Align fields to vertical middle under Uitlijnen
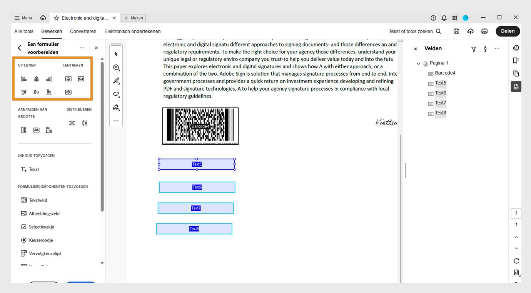 (37, 92)
